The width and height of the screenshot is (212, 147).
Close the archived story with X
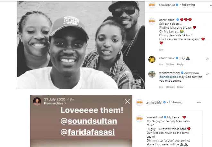tap(128, 101)
